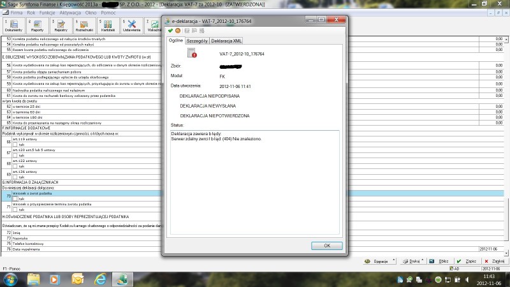Click the declaration form scrollbar down arrow

506,253
